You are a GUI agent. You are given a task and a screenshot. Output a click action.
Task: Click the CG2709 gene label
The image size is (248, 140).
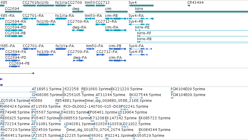(x=75, y=3)
